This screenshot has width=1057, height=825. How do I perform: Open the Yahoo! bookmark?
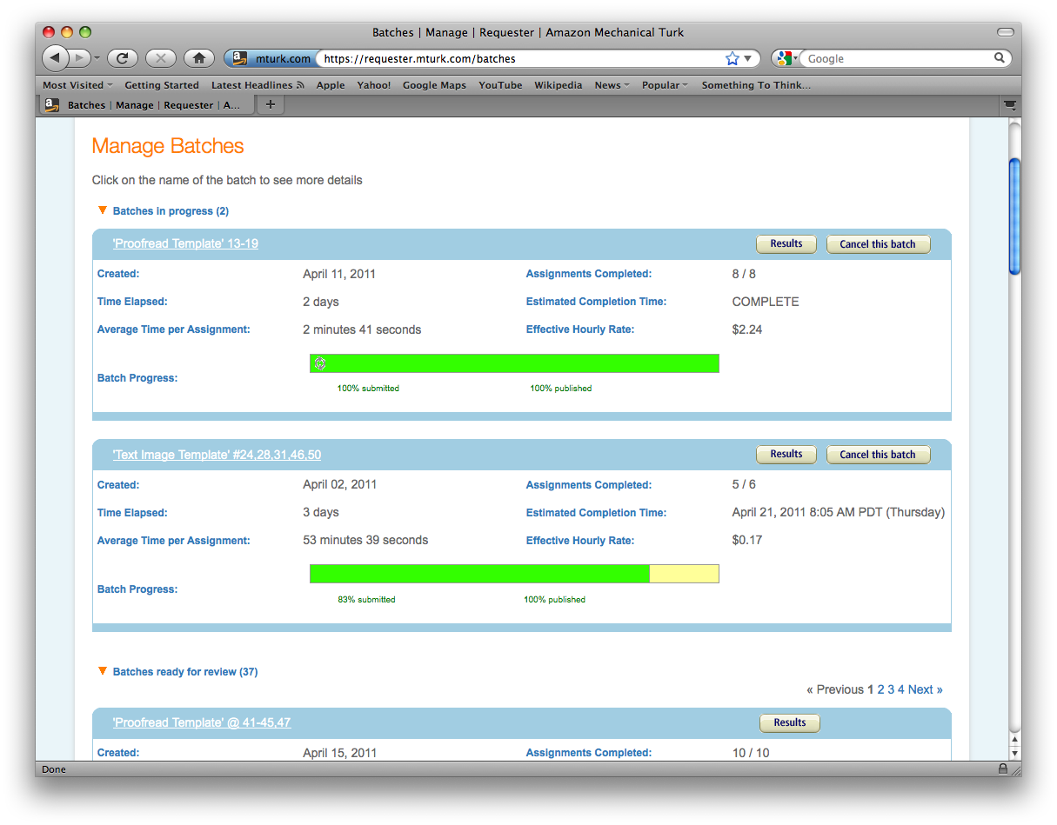click(374, 85)
